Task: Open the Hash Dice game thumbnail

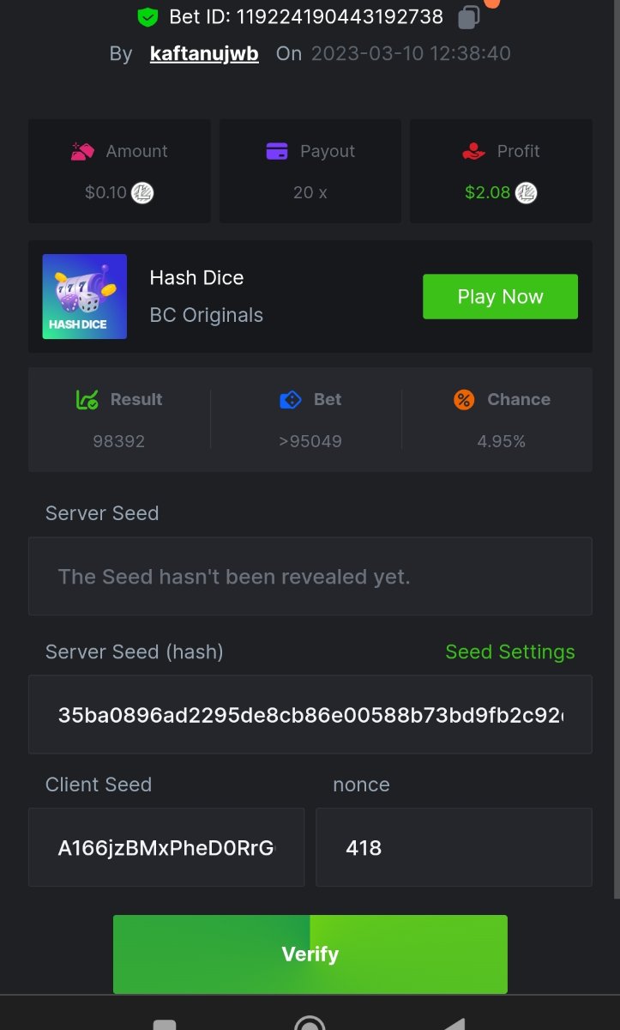Action: [85, 296]
